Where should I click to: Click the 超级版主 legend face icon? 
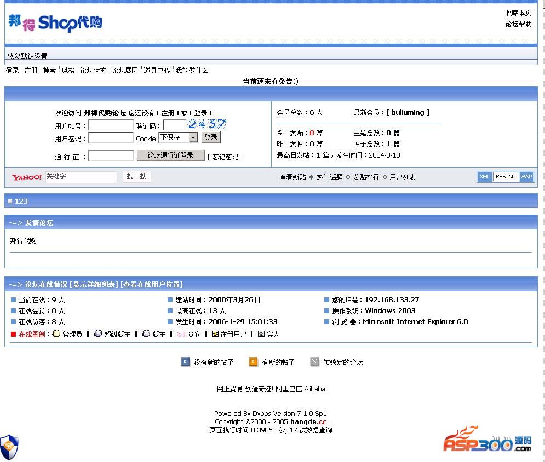[x=98, y=333]
